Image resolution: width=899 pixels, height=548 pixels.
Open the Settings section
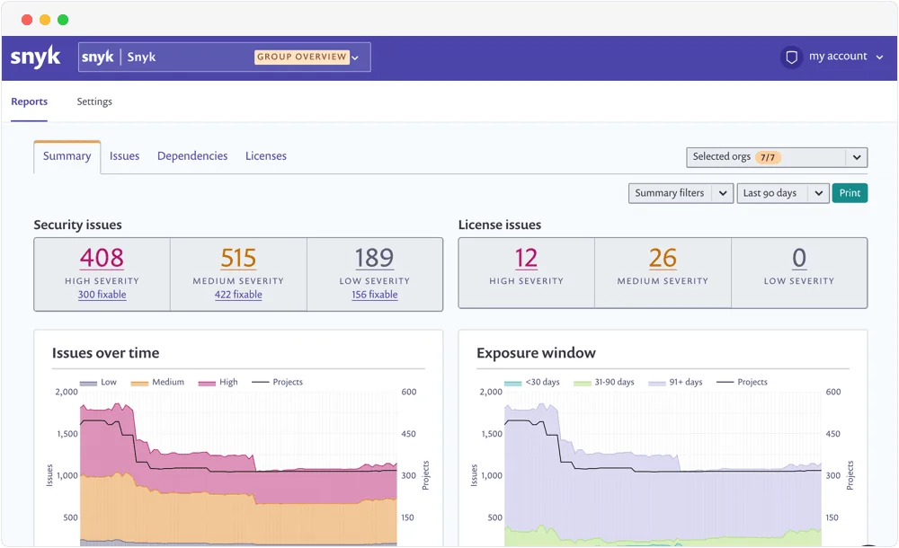coord(93,102)
